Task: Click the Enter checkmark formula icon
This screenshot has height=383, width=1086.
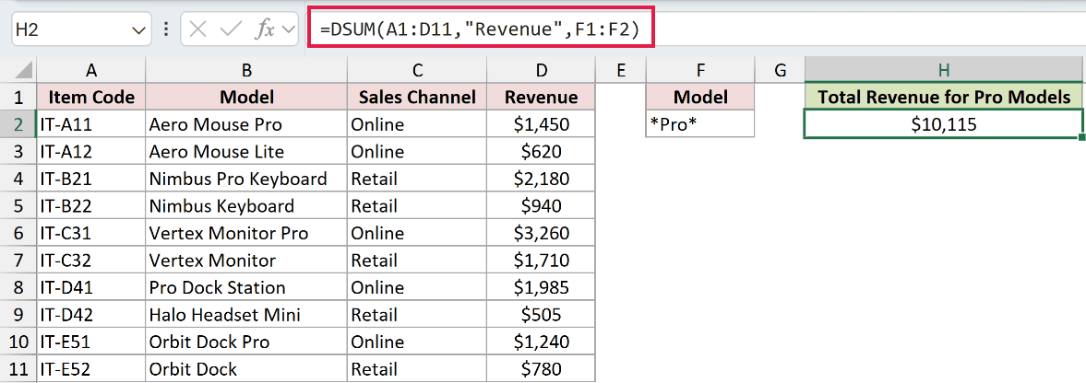Action: point(230,30)
